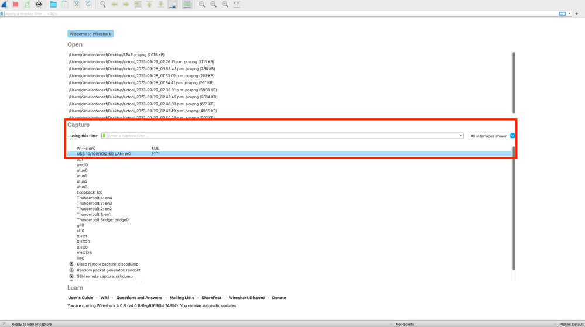The image size is (585, 327).
Task: Select the Thunderbolt 4: en4 interface
Action: point(94,198)
